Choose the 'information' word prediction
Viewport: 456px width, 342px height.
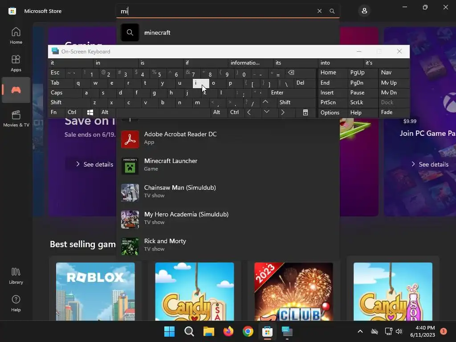pos(250,63)
